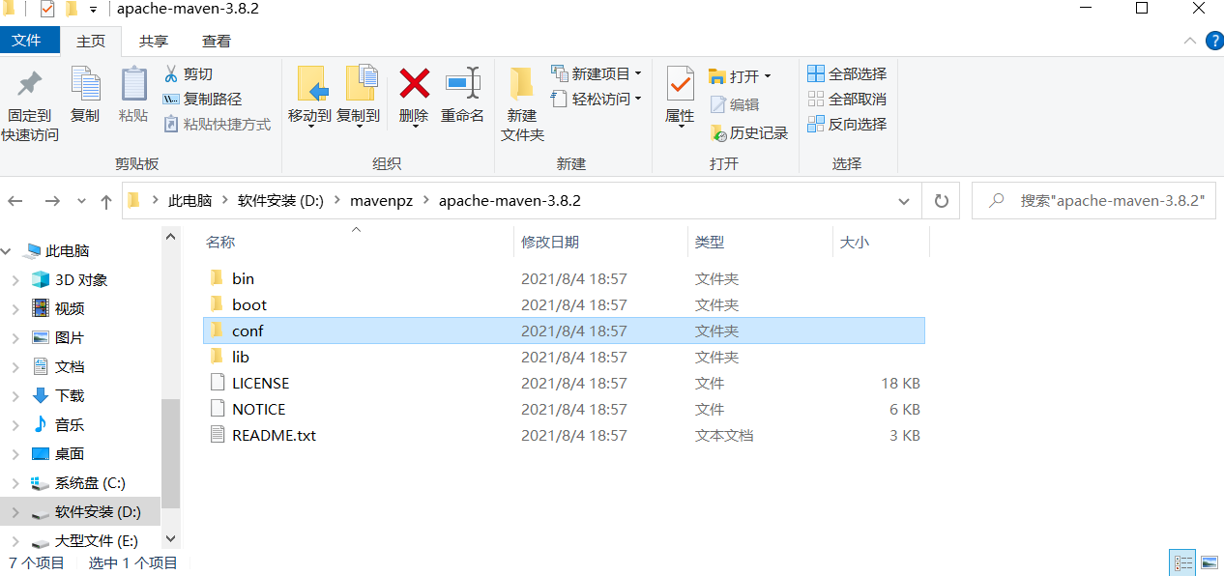This screenshot has height=576, width=1224.
Task: Click the Cut (剪切) scissors icon
Action: [x=171, y=73]
